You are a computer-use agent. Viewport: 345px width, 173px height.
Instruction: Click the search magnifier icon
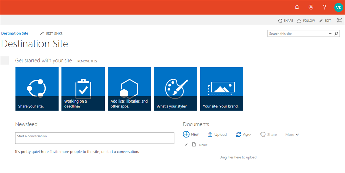coord(336,34)
